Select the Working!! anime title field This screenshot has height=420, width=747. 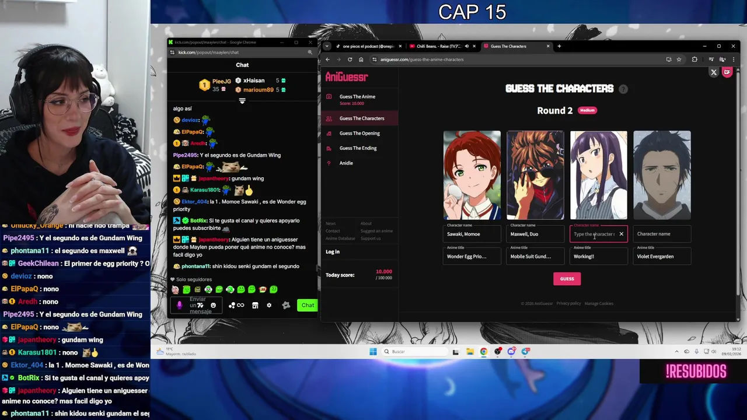599,256
